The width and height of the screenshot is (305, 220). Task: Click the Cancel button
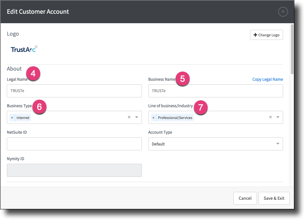click(245, 198)
